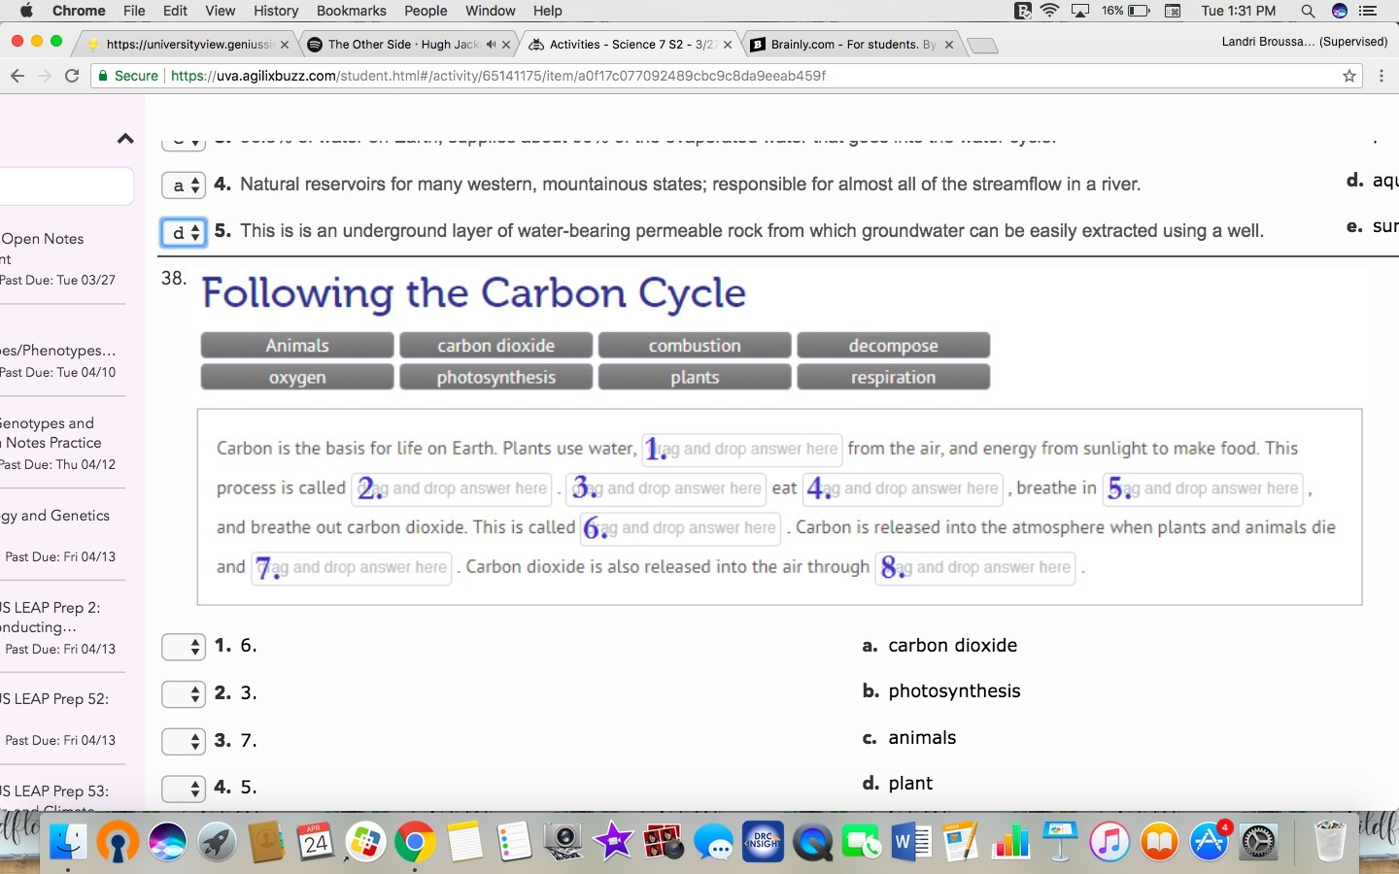Open answer dropdown for question 5 aquifer
The height and width of the screenshot is (874, 1399).
[x=183, y=232]
